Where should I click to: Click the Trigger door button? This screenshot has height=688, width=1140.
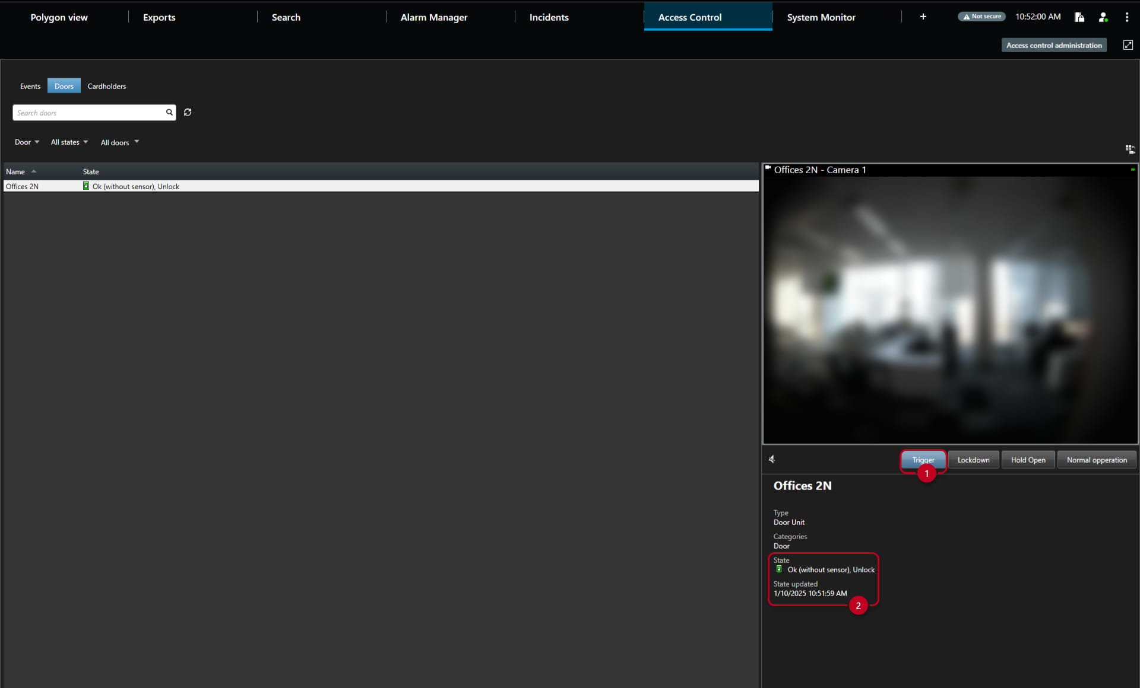pyautogui.click(x=923, y=460)
